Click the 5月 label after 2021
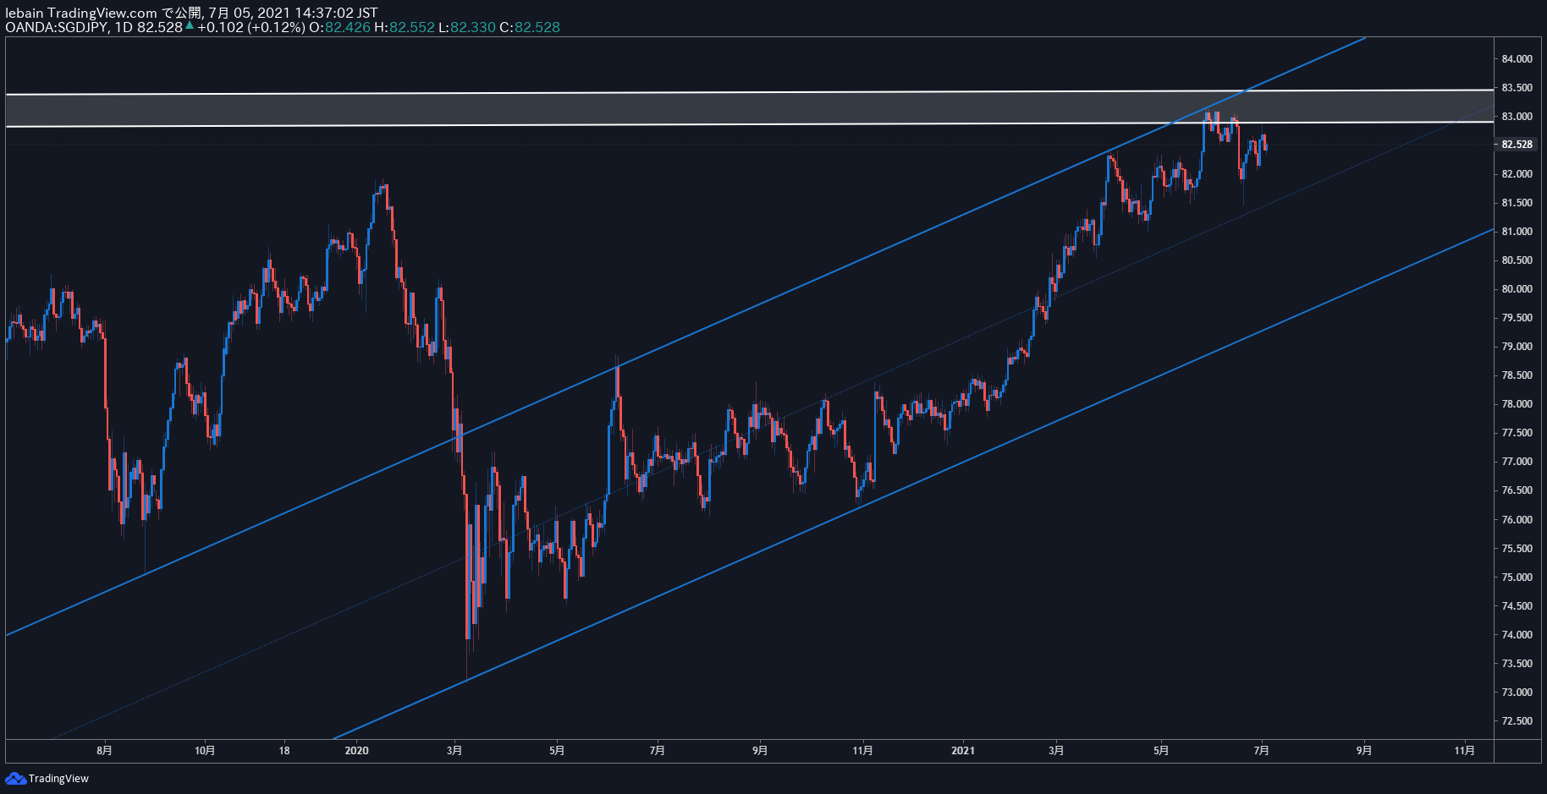Screen dimensions: 1547x794 1161,751
